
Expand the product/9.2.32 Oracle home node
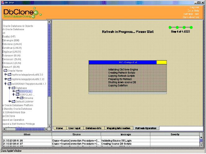6,79
